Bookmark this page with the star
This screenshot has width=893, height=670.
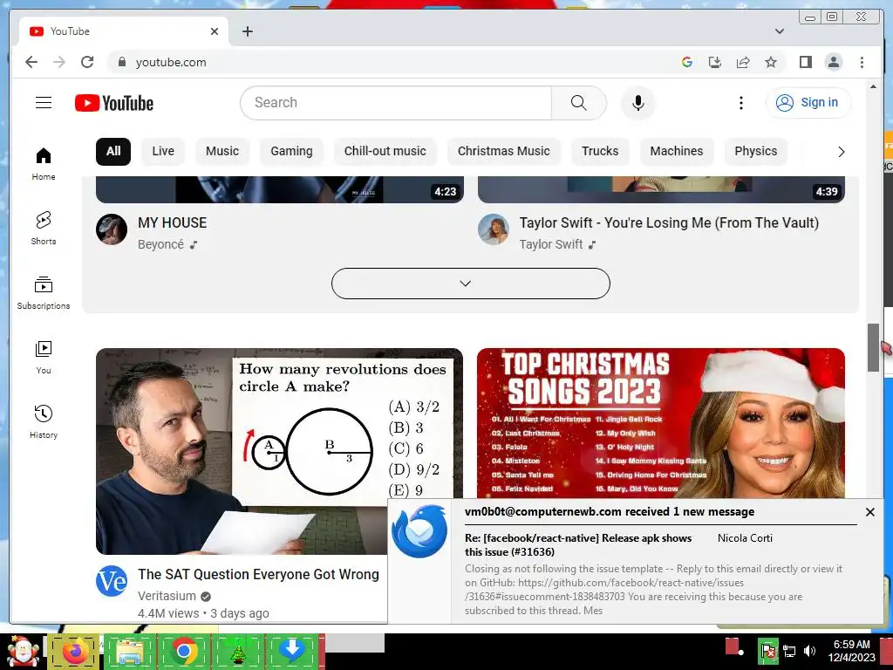click(771, 62)
